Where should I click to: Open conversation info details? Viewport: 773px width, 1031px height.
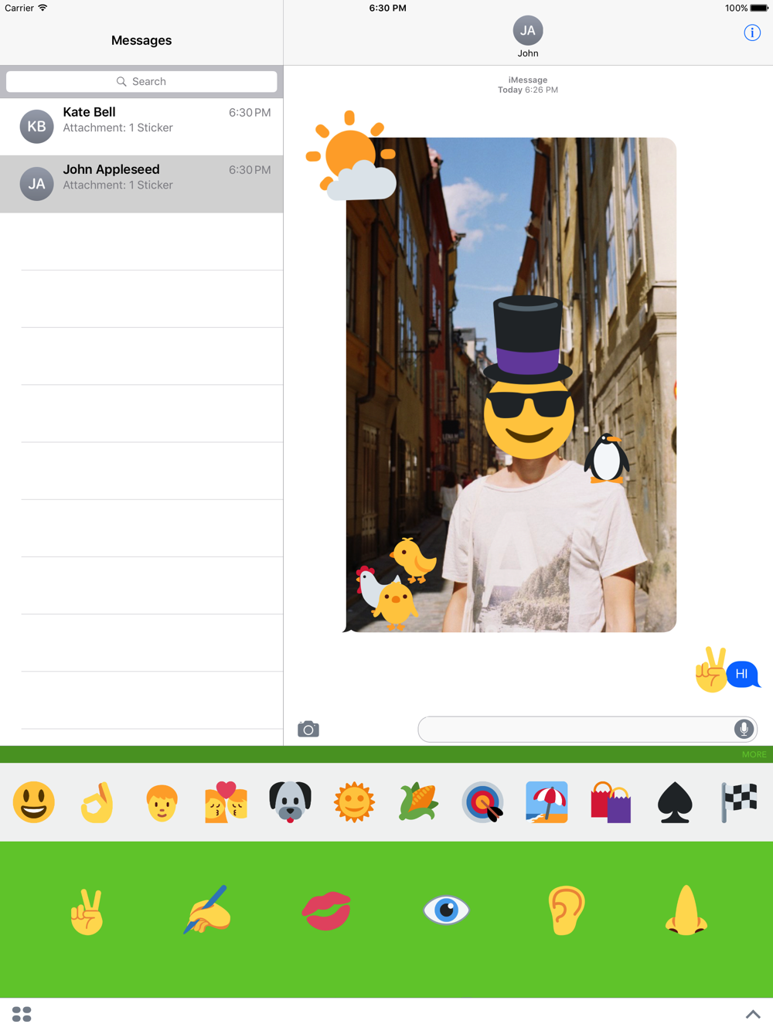click(x=752, y=32)
